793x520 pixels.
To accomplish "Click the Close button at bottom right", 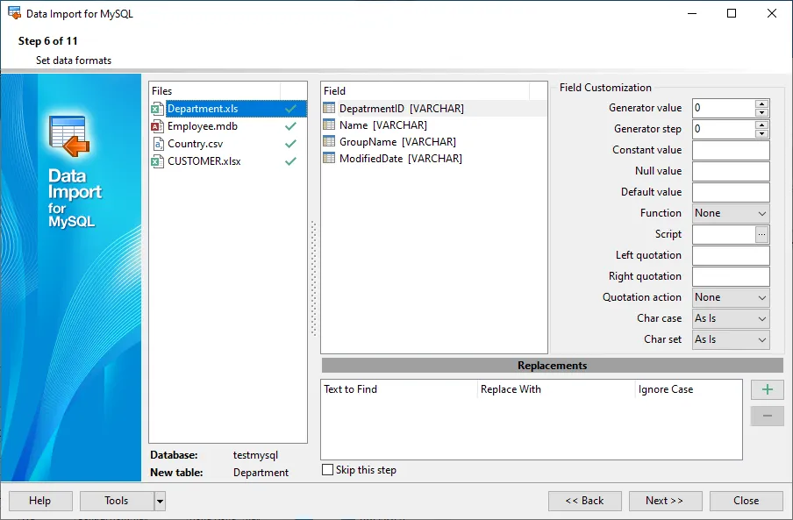I will (746, 501).
